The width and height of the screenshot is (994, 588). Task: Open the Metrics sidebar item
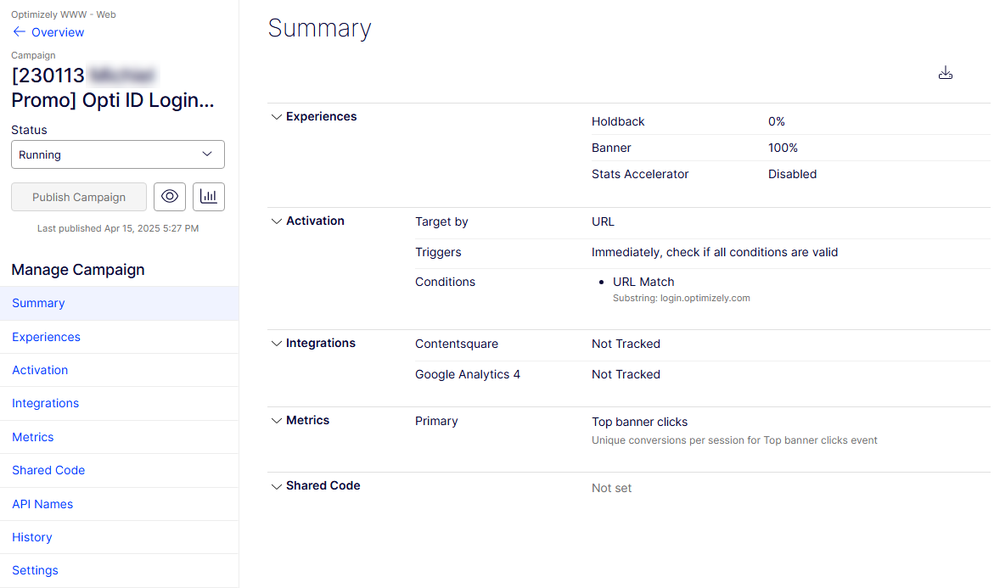(119, 437)
